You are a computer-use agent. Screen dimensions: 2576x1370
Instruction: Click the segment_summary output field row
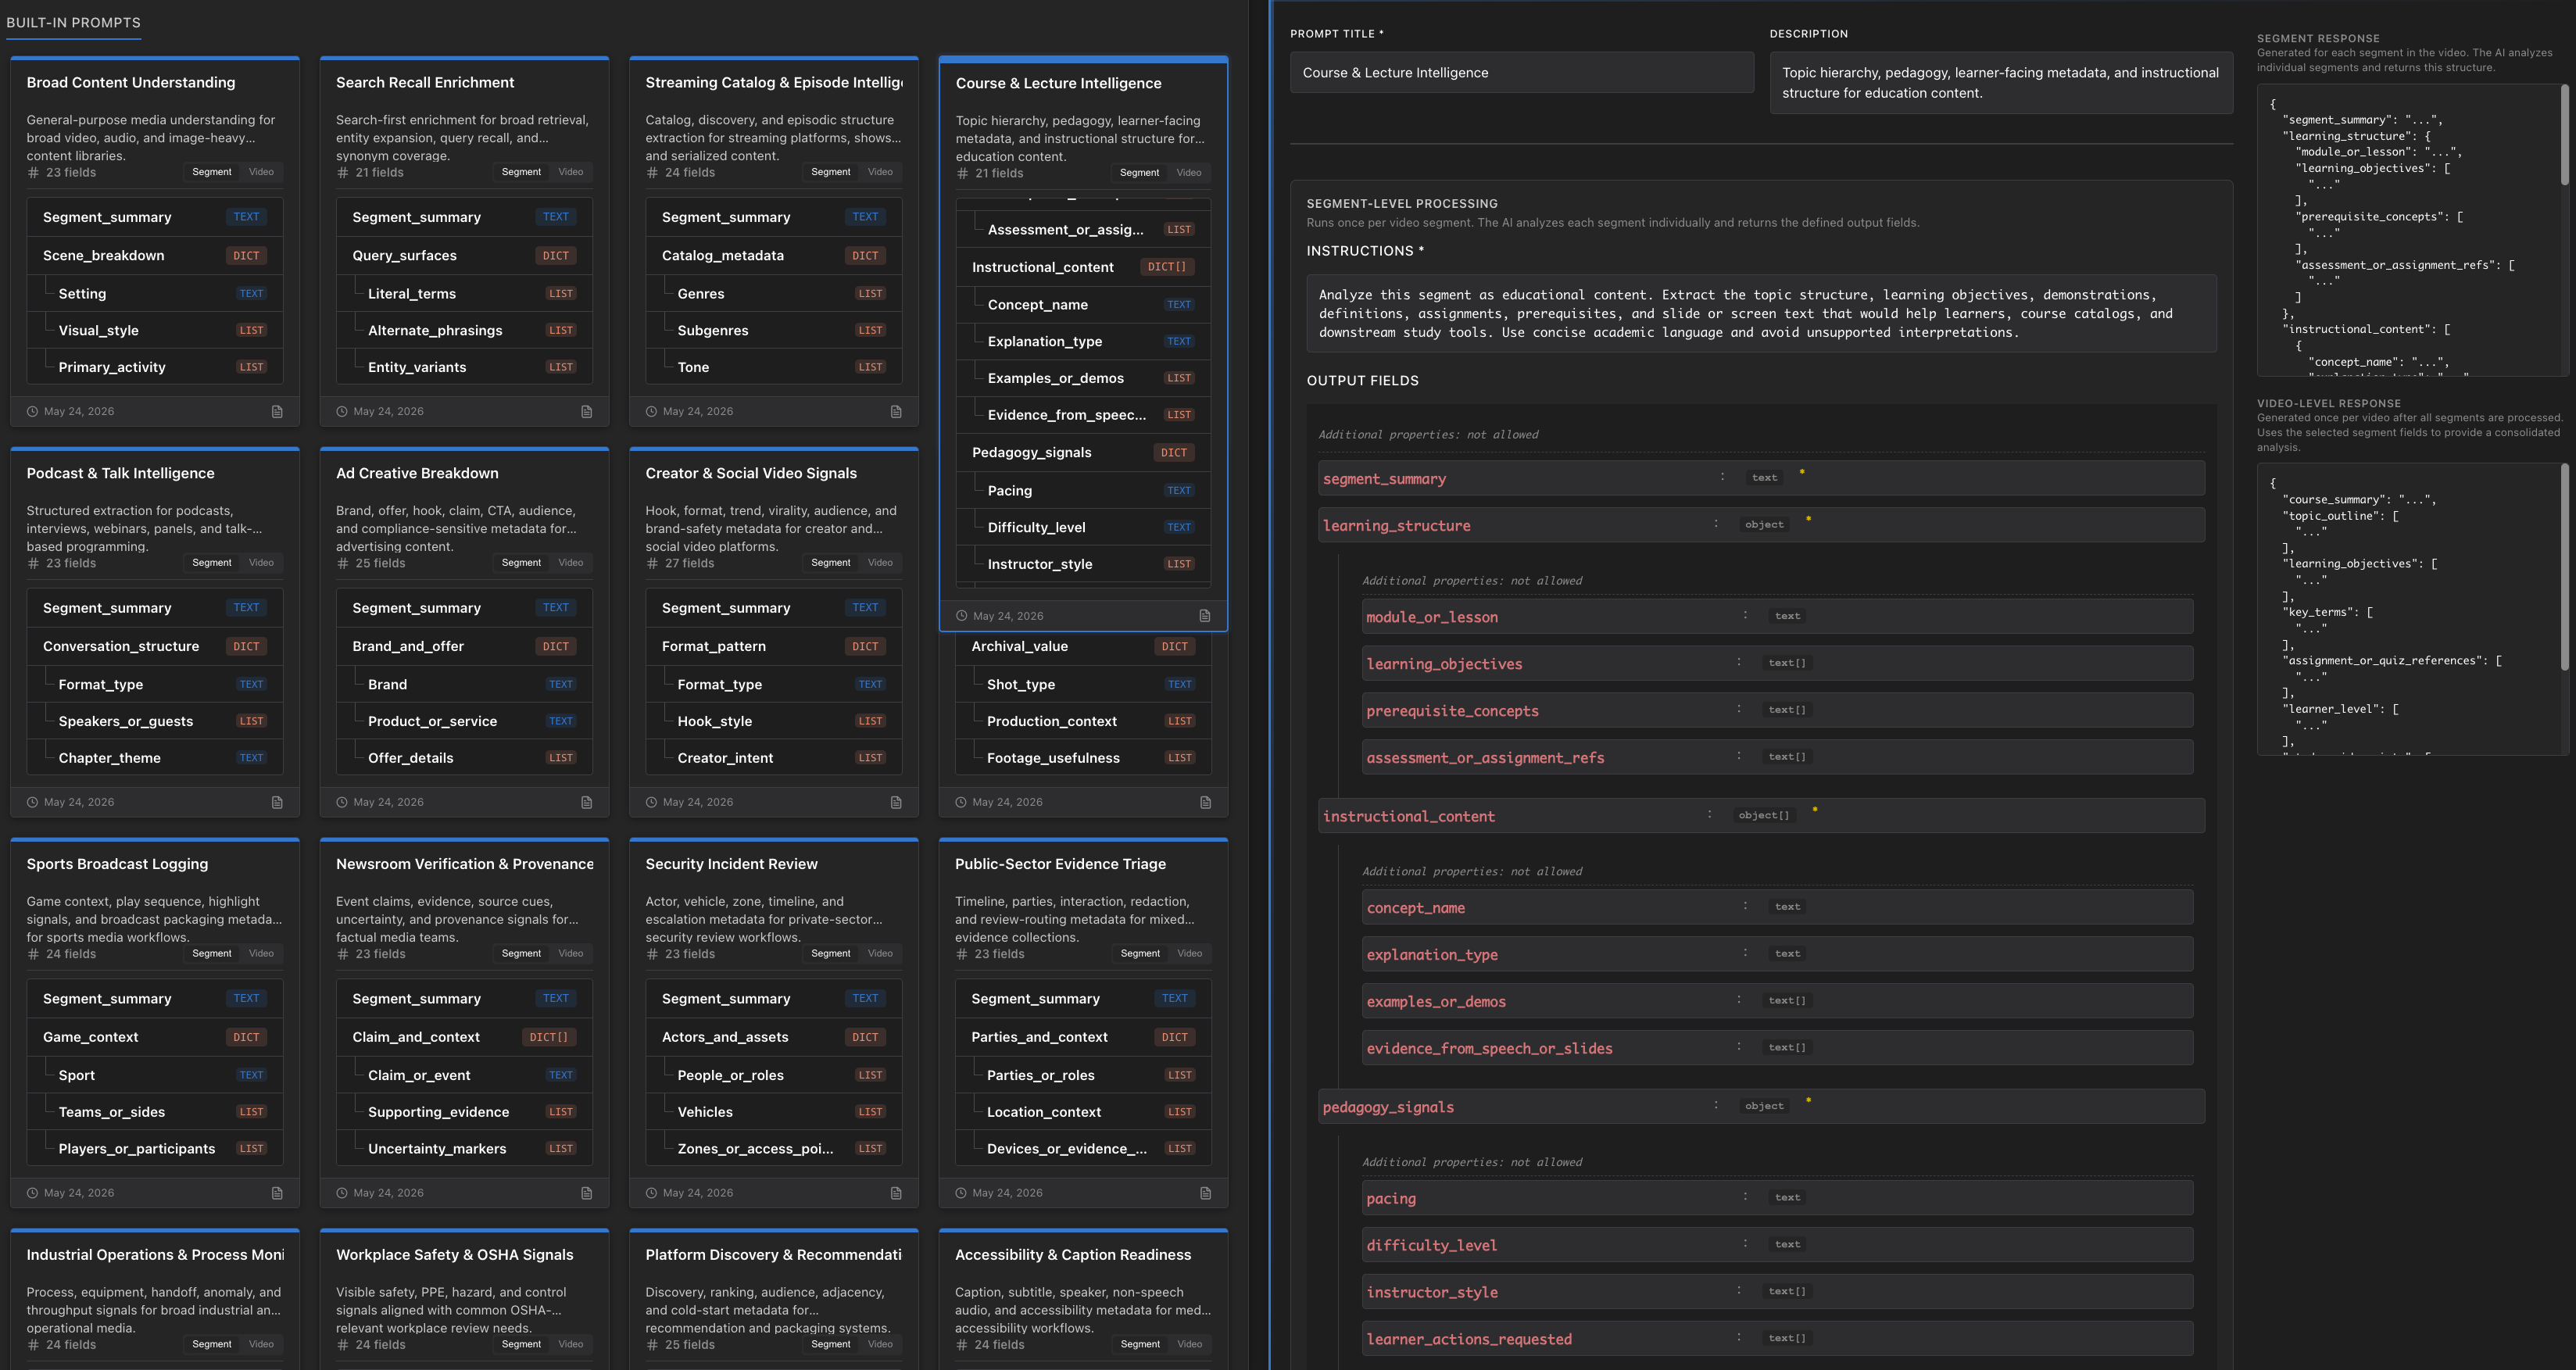tap(1761, 479)
